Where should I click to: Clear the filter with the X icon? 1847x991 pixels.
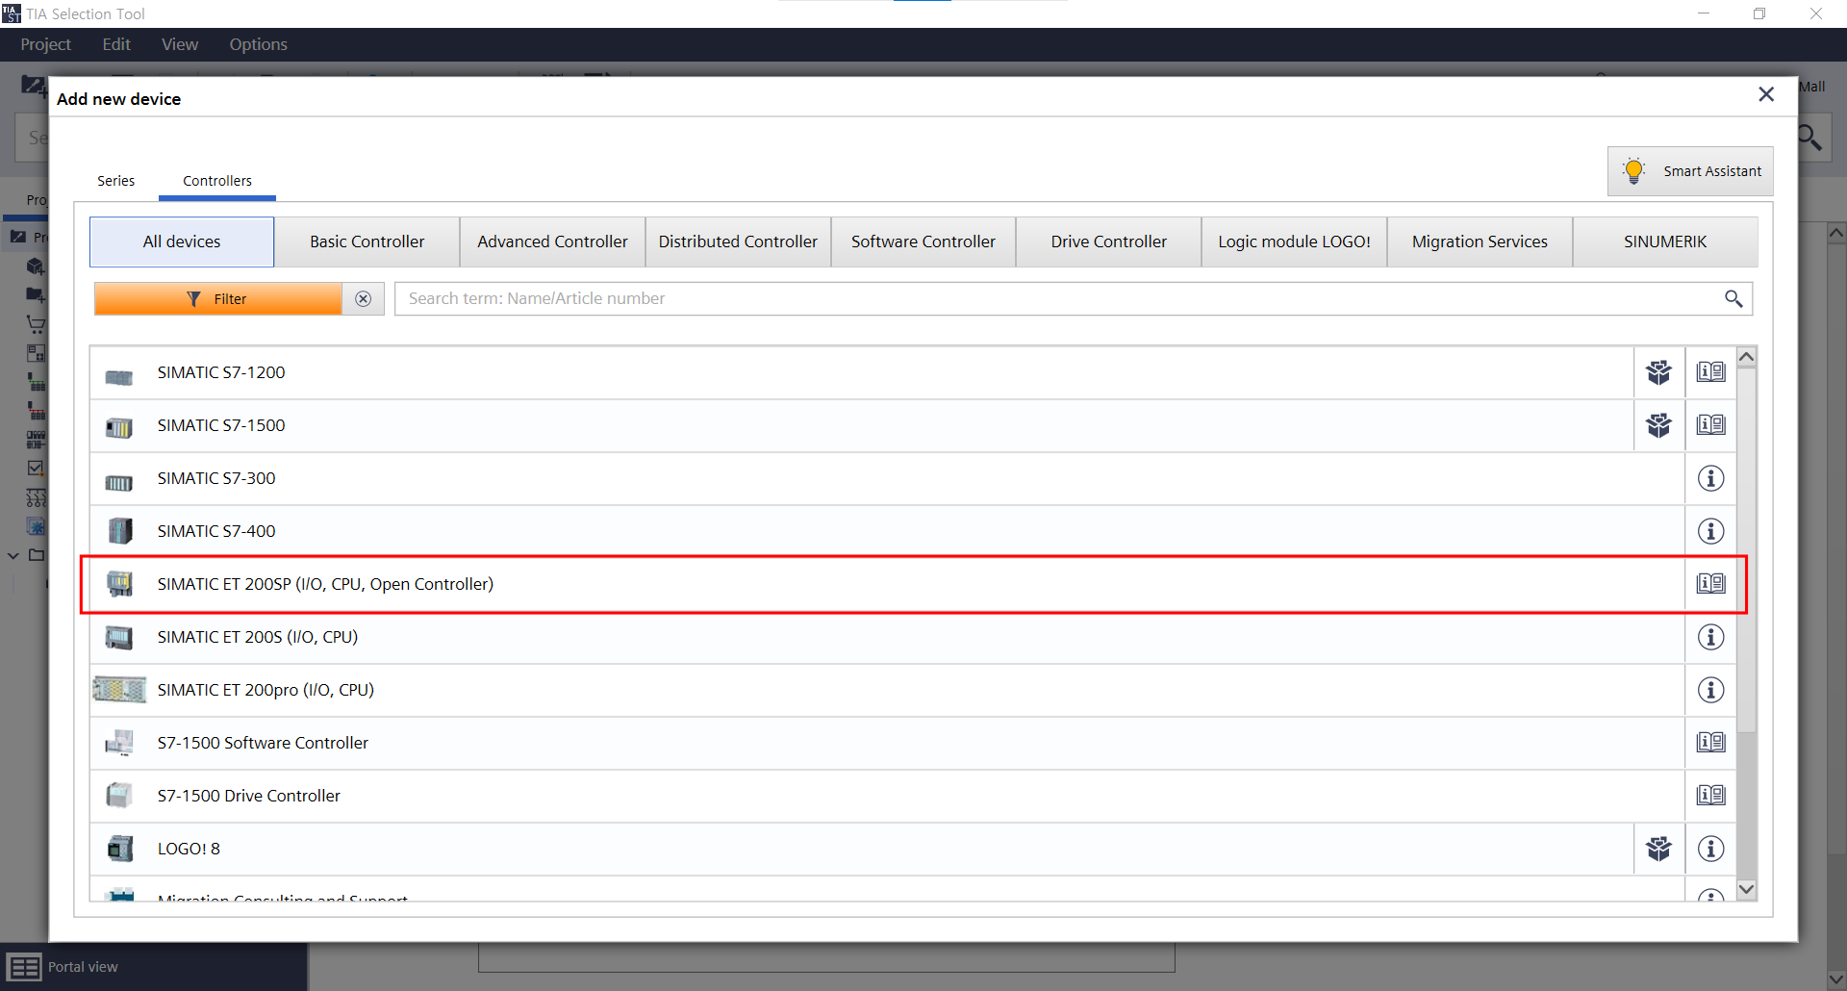point(363,299)
